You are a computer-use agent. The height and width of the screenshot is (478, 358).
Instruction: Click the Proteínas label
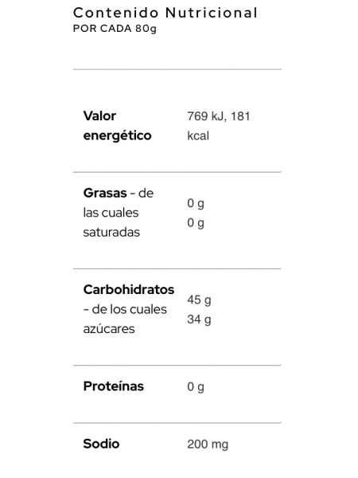tap(114, 386)
